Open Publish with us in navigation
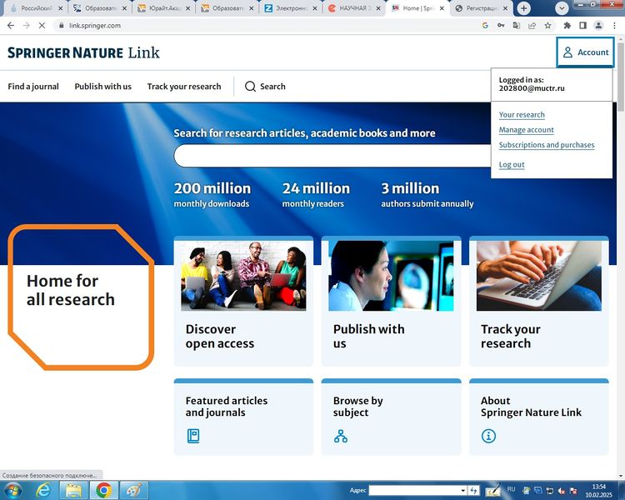 click(102, 87)
